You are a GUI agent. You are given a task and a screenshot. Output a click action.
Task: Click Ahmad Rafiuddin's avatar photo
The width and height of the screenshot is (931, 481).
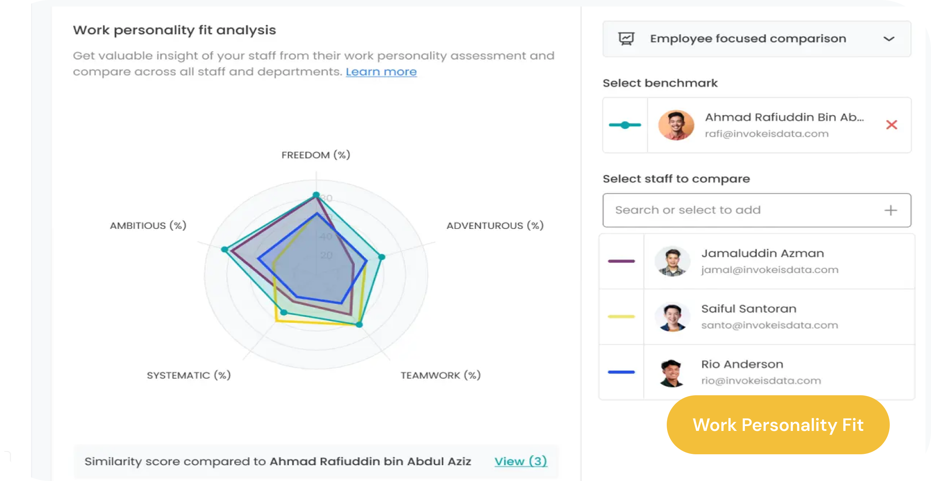tap(676, 125)
